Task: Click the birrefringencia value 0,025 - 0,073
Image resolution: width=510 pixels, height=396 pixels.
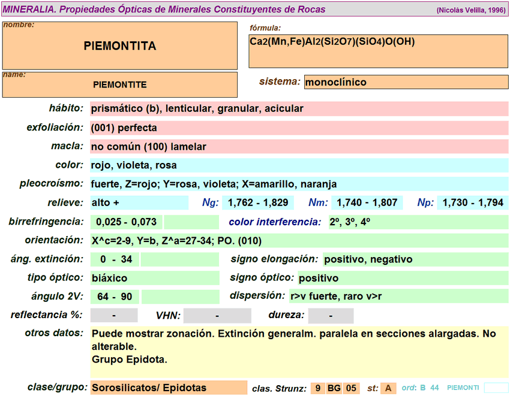Action: [126, 222]
